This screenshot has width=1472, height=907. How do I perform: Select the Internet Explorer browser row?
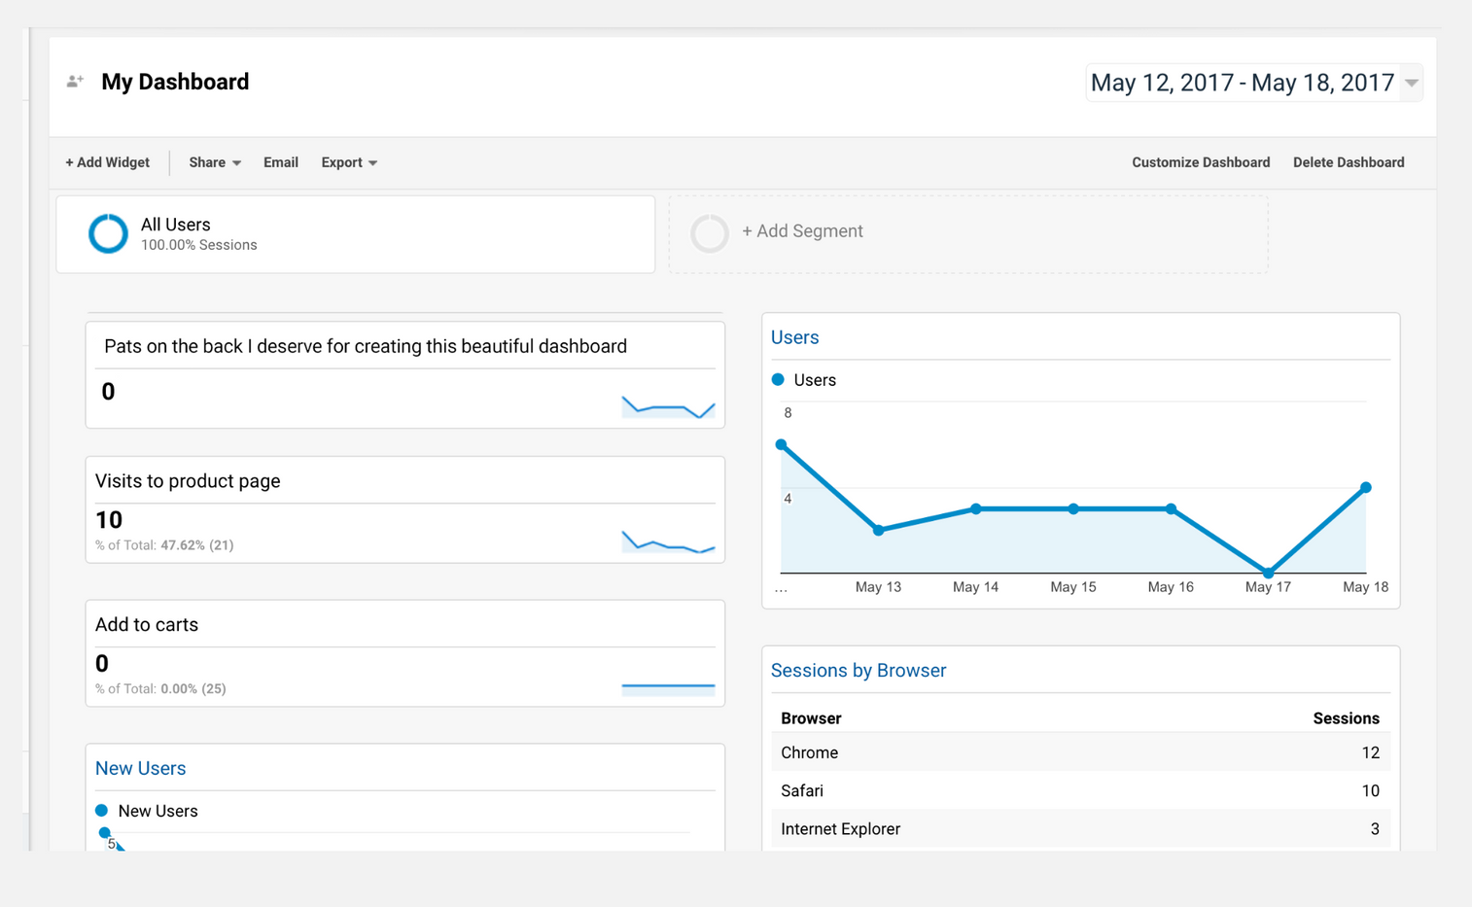[1080, 828]
